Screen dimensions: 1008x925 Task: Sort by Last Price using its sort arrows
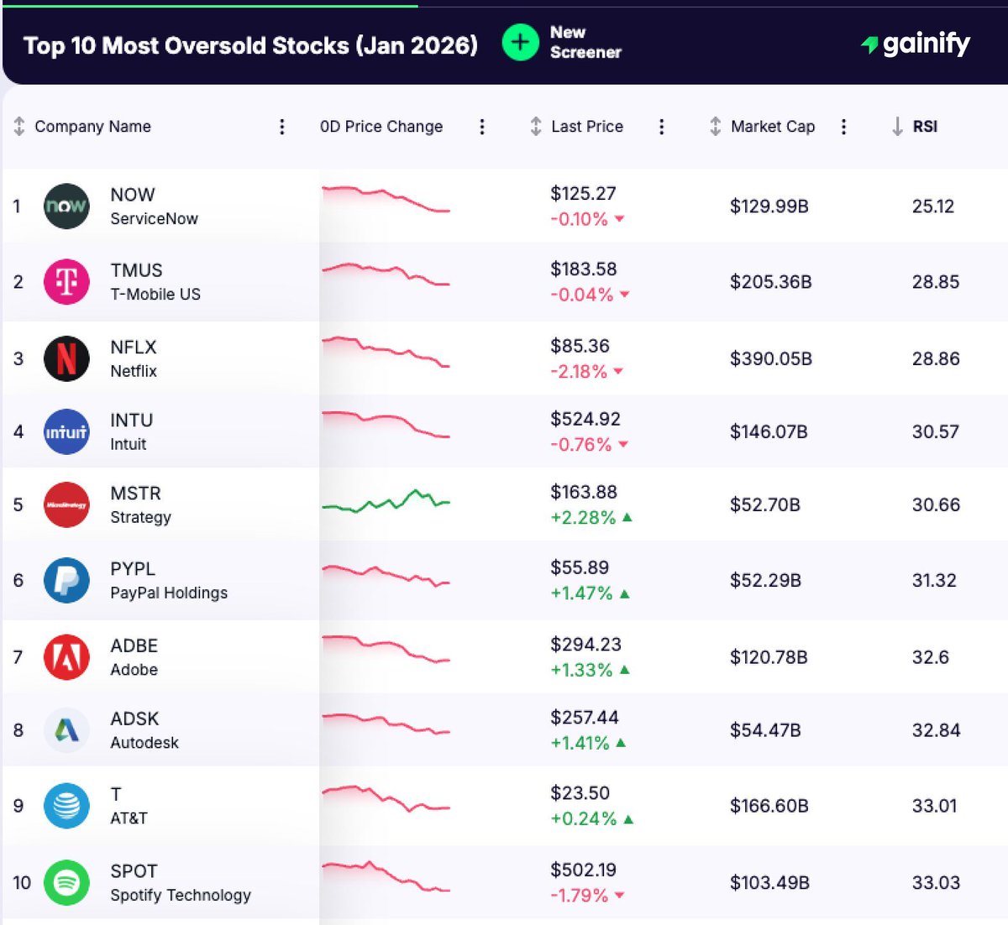click(536, 127)
